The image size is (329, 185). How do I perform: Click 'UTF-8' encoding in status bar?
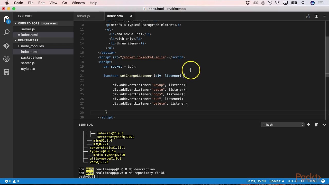point(293,181)
